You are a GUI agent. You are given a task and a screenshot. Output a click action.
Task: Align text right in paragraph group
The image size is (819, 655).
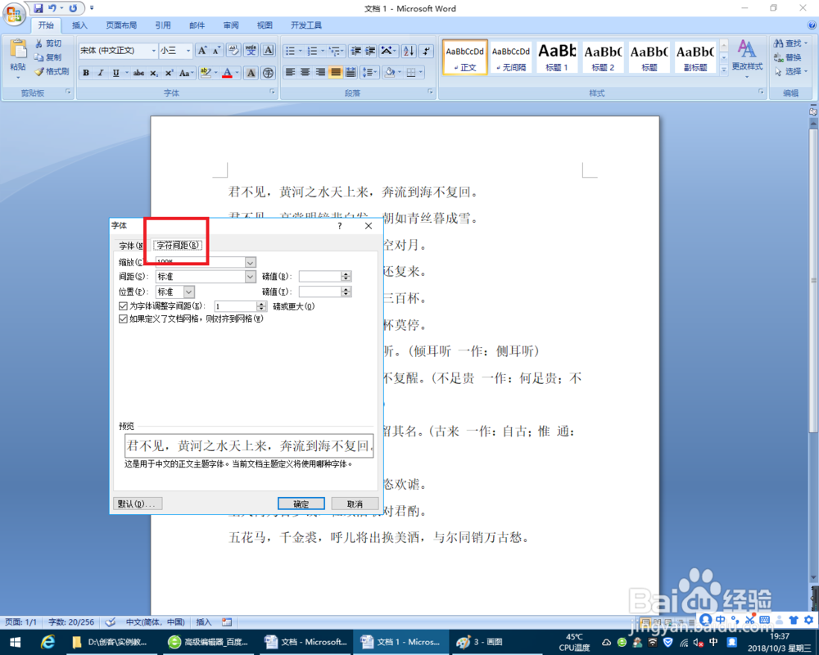pos(321,72)
